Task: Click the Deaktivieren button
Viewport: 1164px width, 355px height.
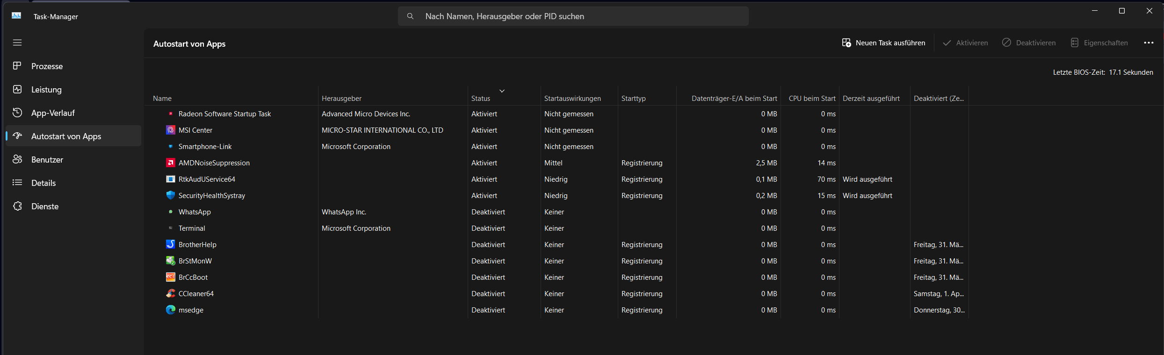Action: point(1029,43)
